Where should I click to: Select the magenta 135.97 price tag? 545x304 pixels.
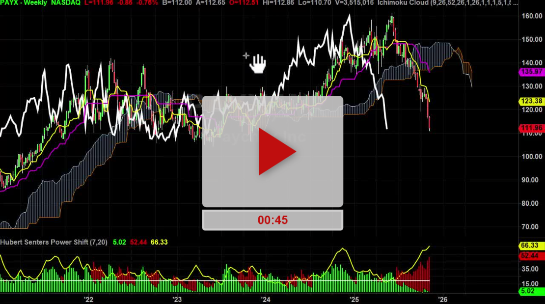[x=531, y=72]
